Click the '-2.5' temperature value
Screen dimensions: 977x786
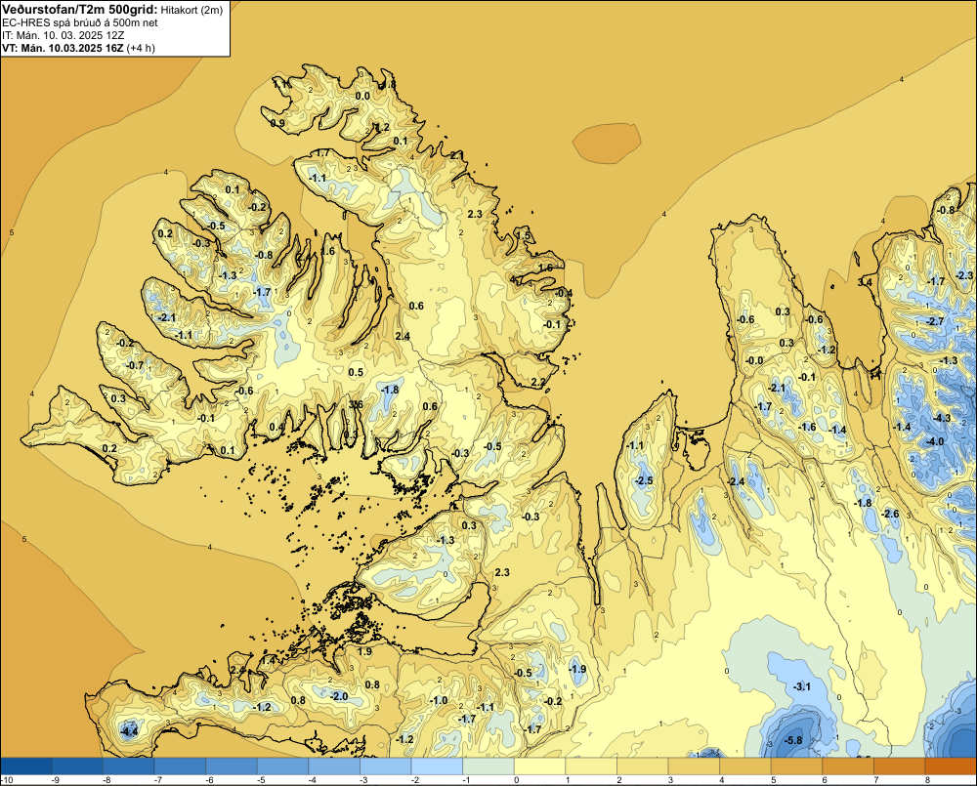click(644, 480)
